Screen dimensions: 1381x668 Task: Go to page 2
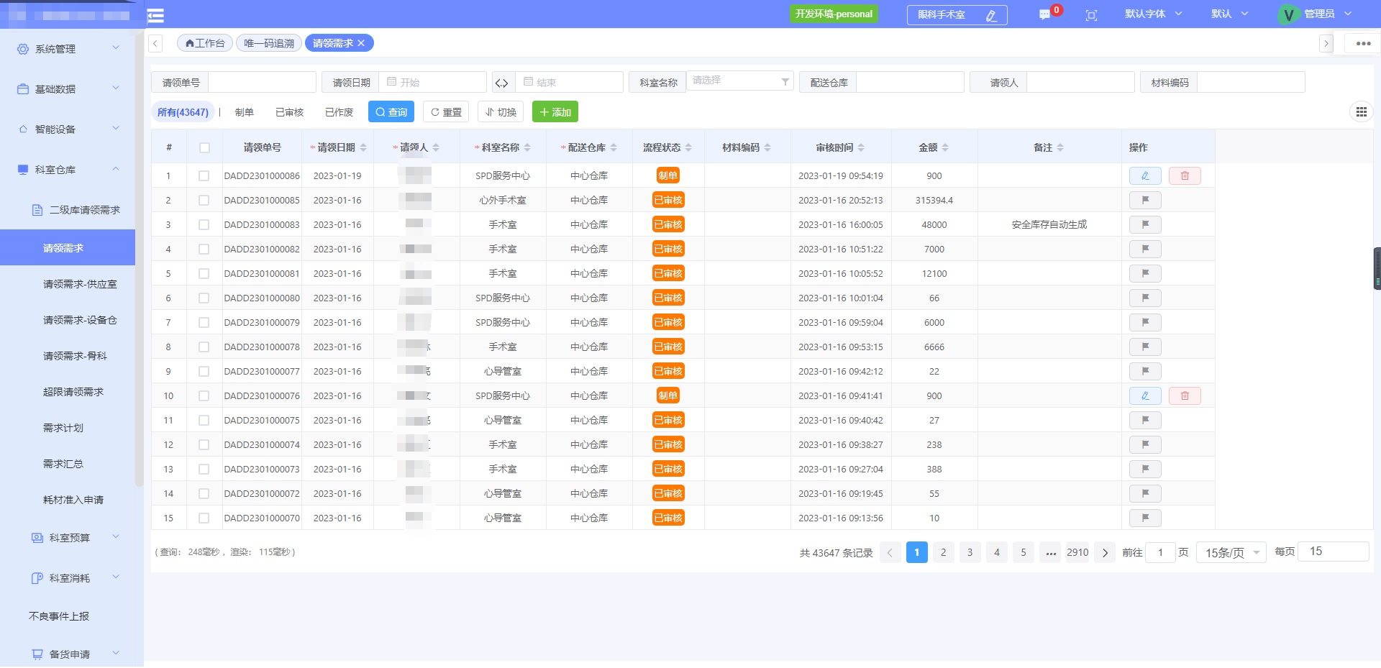pos(943,552)
